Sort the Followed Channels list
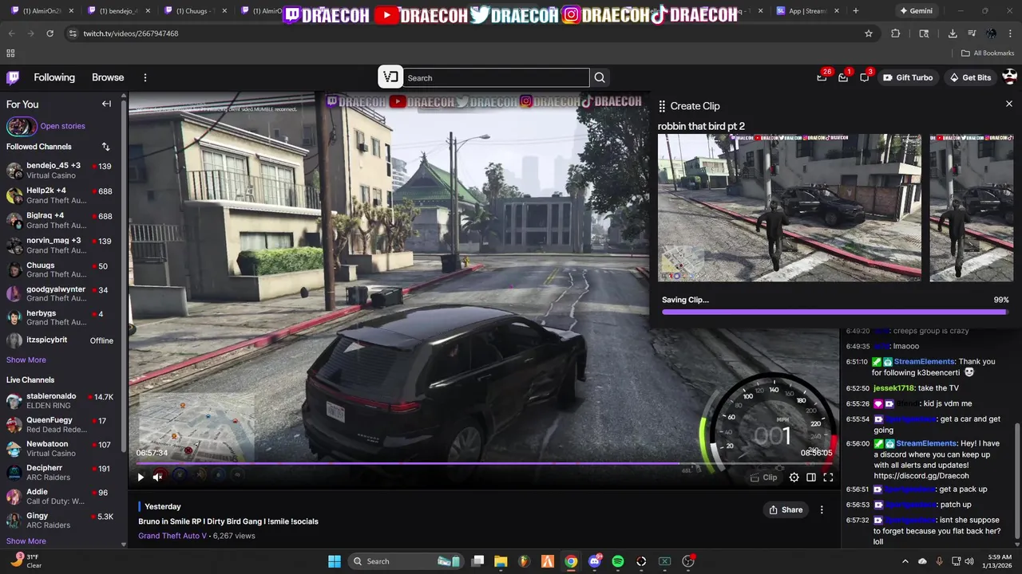 pyautogui.click(x=105, y=147)
